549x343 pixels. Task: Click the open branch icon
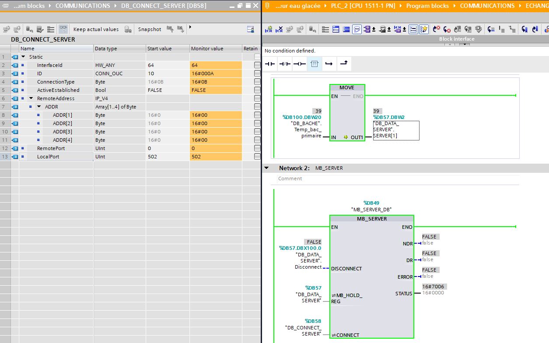pyautogui.click(x=329, y=64)
